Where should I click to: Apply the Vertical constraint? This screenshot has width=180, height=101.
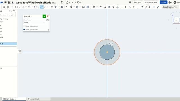126,7
